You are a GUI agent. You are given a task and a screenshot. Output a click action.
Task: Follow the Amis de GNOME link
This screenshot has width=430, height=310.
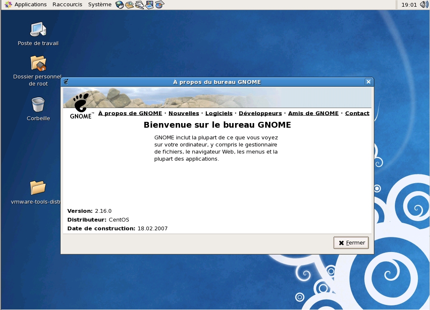[313, 113]
